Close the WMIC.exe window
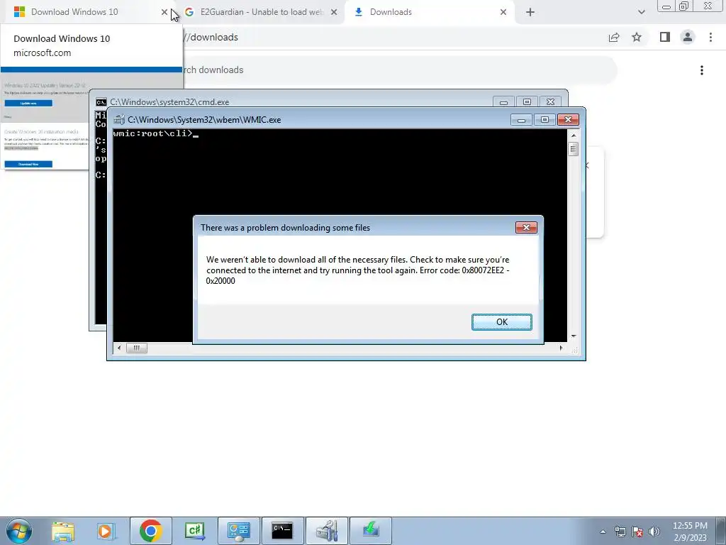 click(568, 119)
